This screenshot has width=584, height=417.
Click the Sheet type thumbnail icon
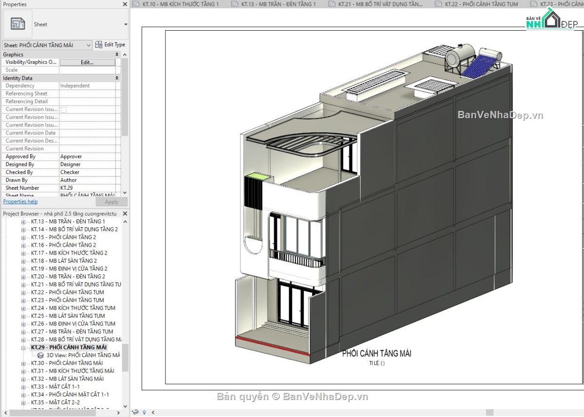pos(18,24)
